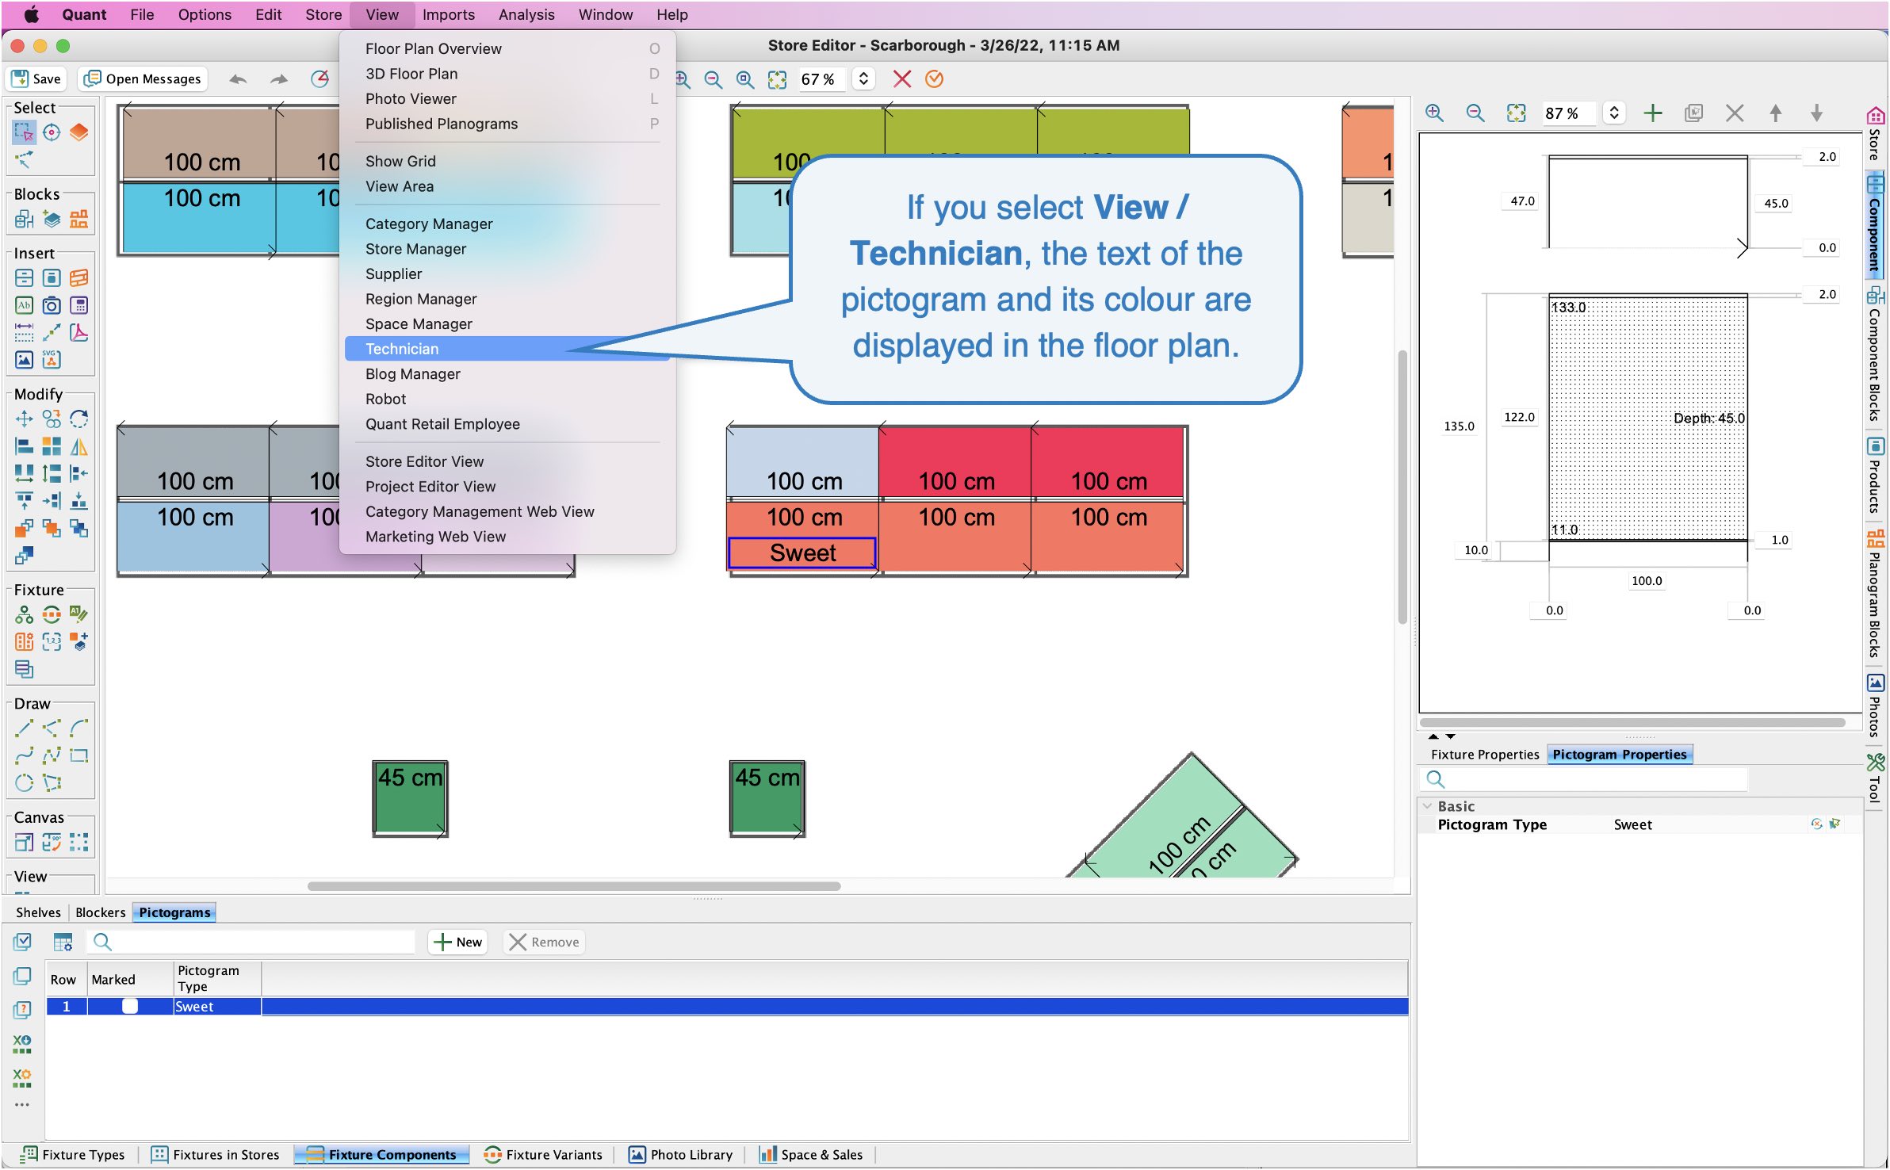
Task: Open the 87 % zoom stepper
Action: click(x=1613, y=113)
